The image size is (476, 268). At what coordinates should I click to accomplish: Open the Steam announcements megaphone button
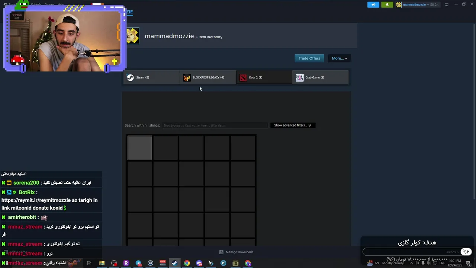tap(373, 4)
